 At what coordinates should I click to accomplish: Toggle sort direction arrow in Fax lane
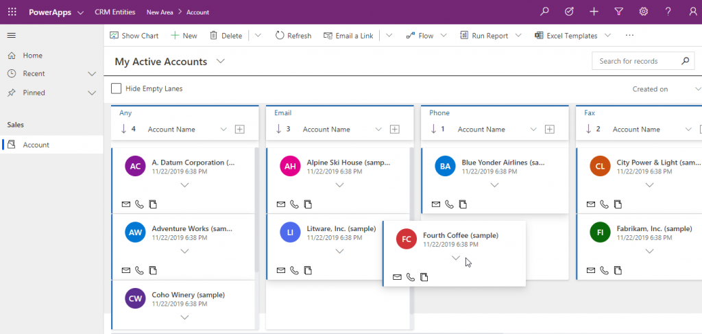coord(588,129)
